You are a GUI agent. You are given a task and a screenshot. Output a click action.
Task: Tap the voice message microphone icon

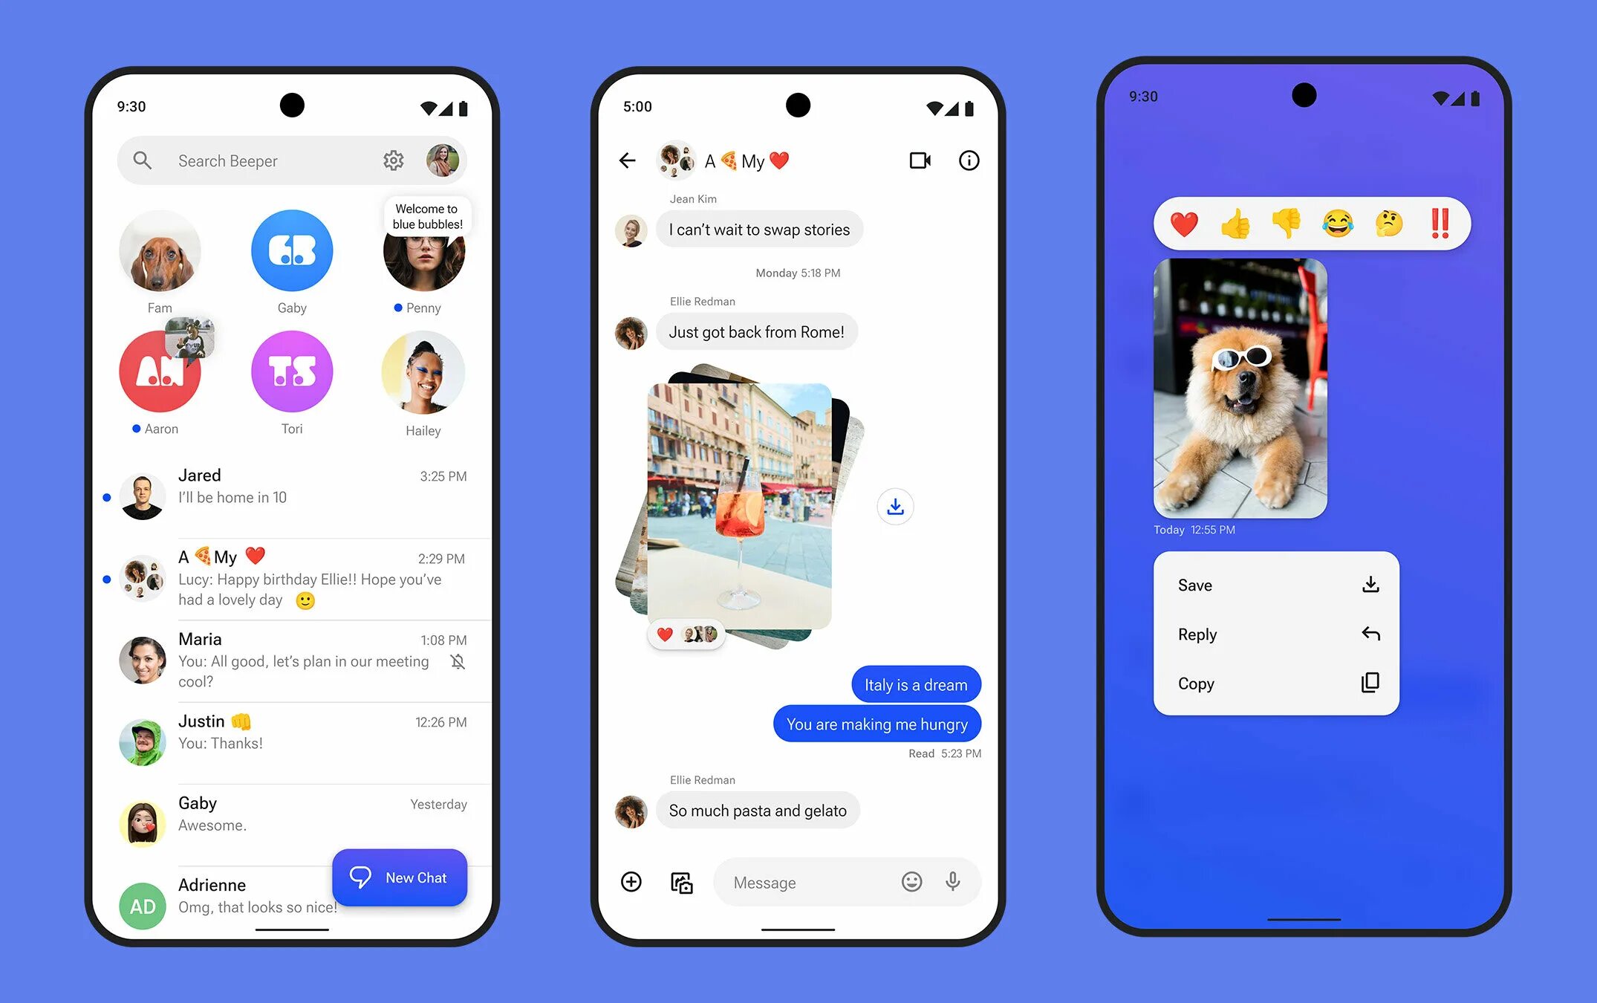pyautogui.click(x=954, y=880)
